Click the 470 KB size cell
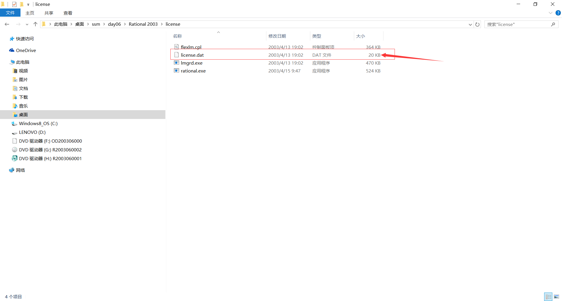562x301 pixels. point(373,63)
